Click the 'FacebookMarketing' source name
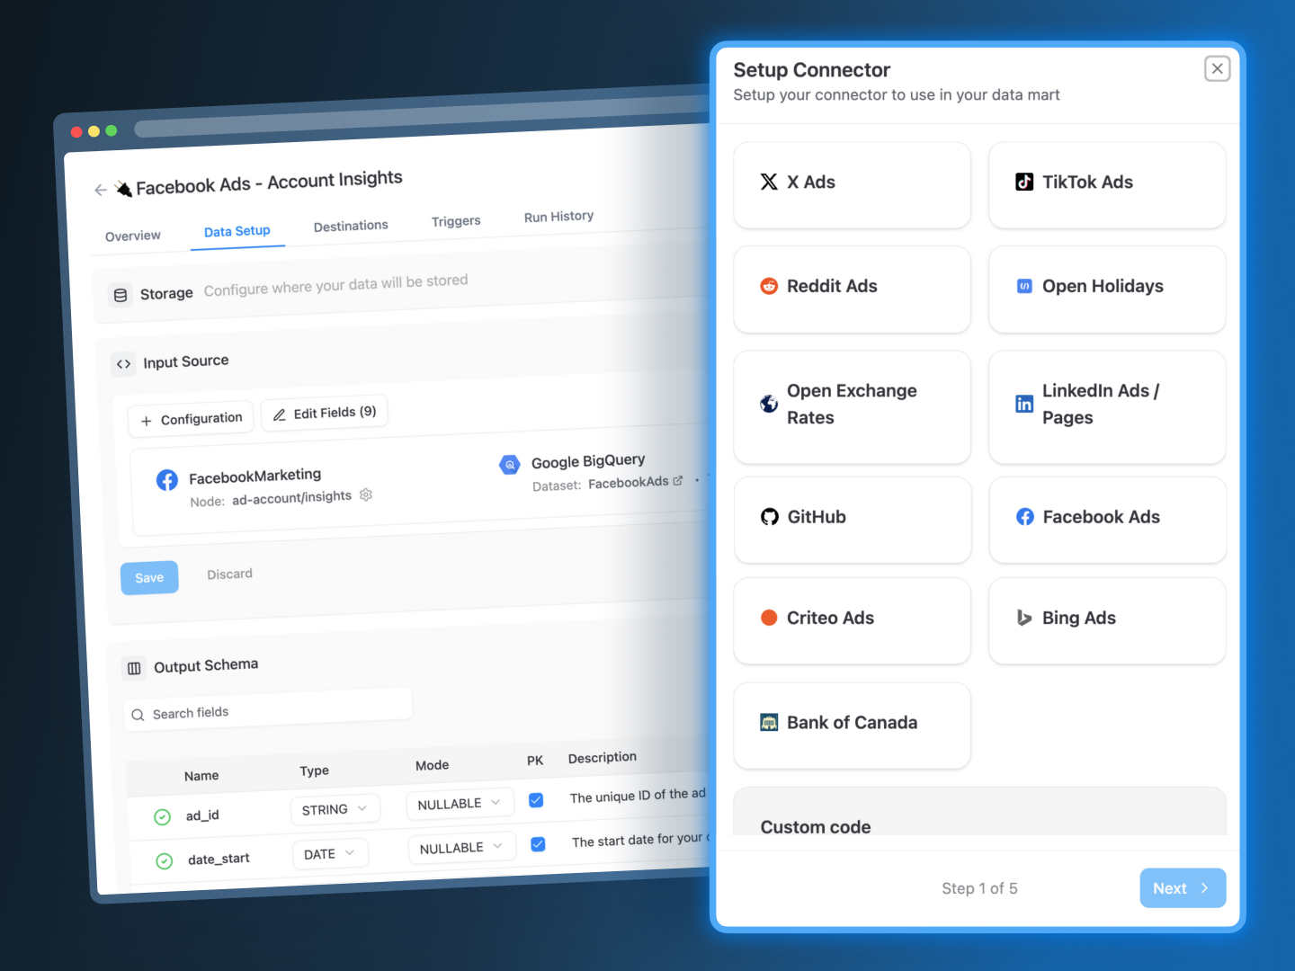 pos(255,476)
